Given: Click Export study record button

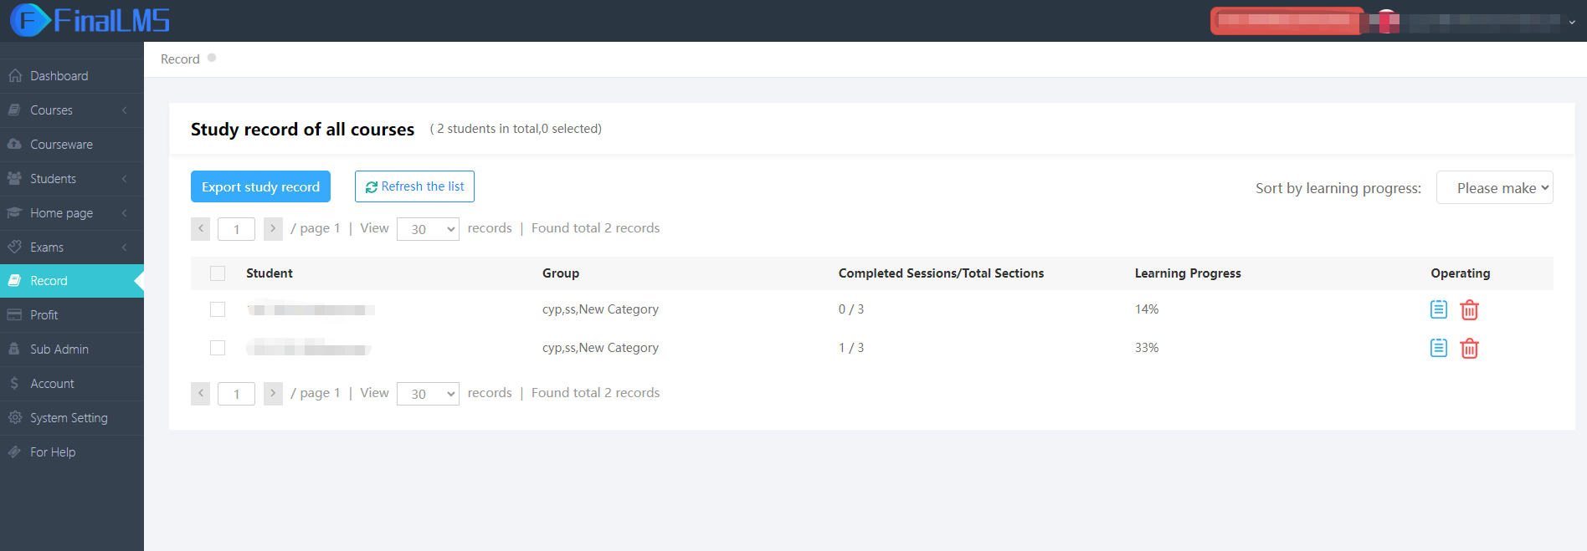Looking at the screenshot, I should (x=260, y=186).
